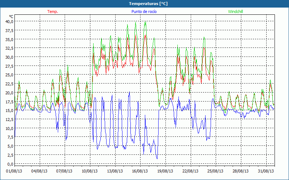
Task: Click the 0,0 y-axis value
Action: (x=10, y=164)
